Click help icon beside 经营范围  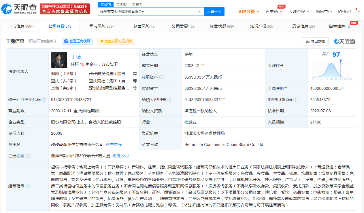point(28,186)
